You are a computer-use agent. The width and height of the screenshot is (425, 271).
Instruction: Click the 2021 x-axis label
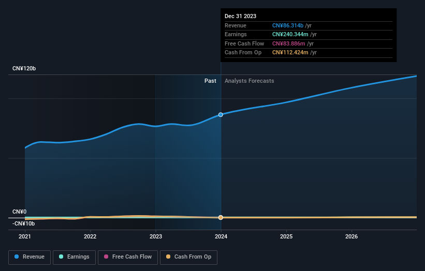[25, 237]
